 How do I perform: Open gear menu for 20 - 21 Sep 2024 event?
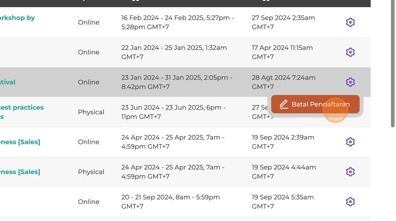[x=350, y=202]
